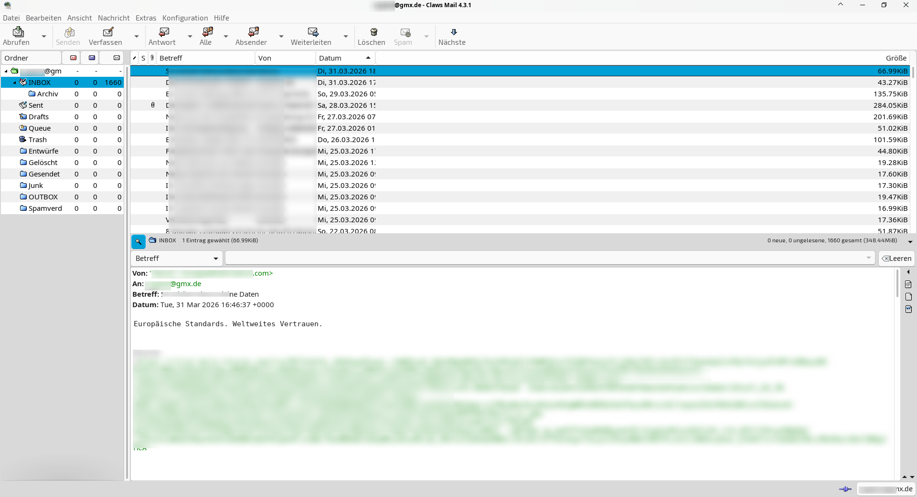Delete message with Löschen trash icon
The width and height of the screenshot is (917, 497).
373,32
